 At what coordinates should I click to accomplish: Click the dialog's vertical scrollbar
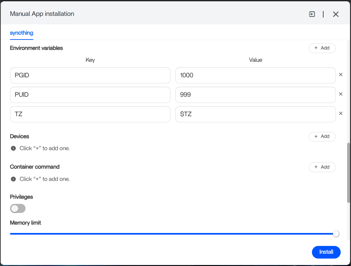pos(348,173)
